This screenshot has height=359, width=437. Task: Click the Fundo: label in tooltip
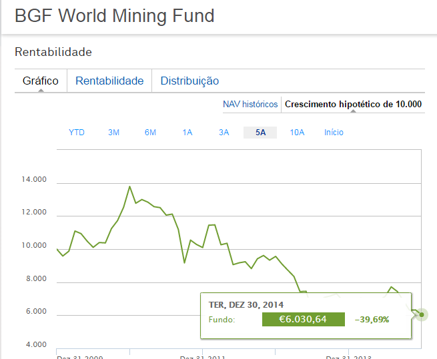point(222,320)
